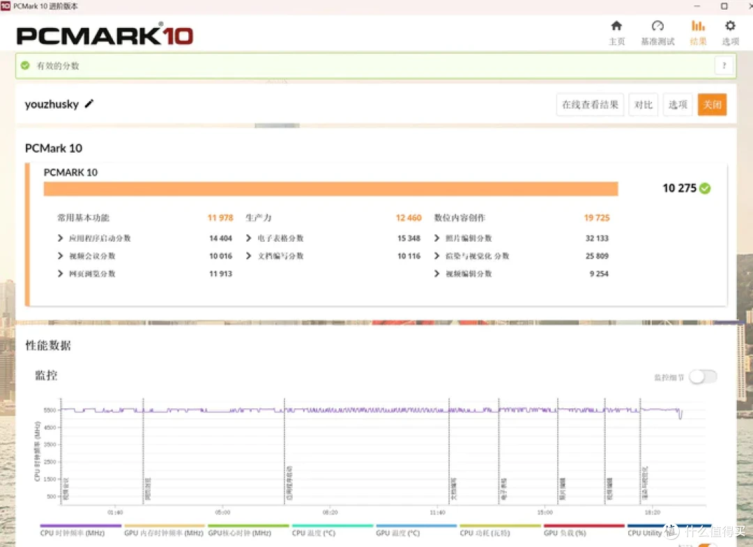The height and width of the screenshot is (547, 753).
Task: Switch to the 主页 tab label
Action: pyautogui.click(x=617, y=42)
